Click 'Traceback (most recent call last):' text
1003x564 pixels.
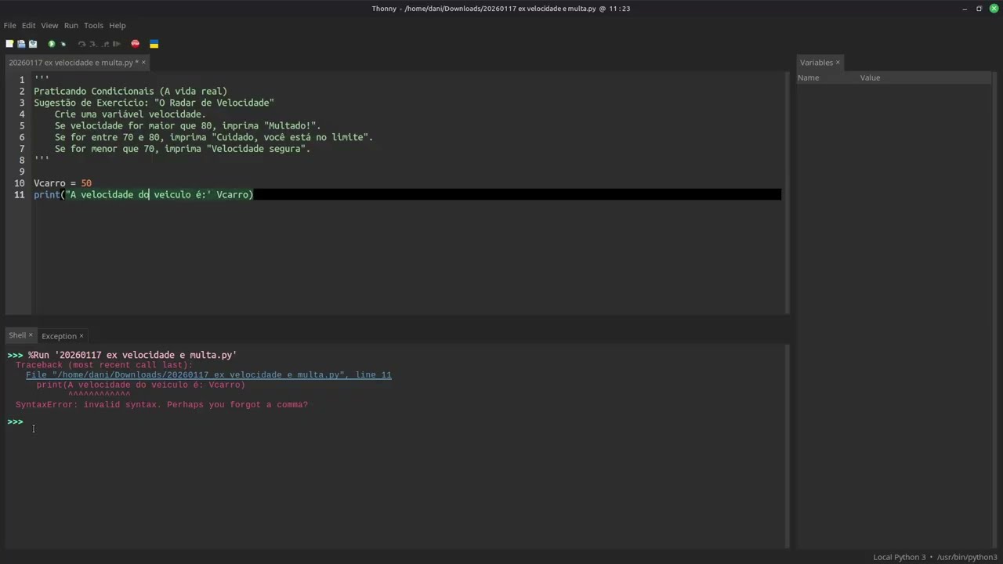104,365
